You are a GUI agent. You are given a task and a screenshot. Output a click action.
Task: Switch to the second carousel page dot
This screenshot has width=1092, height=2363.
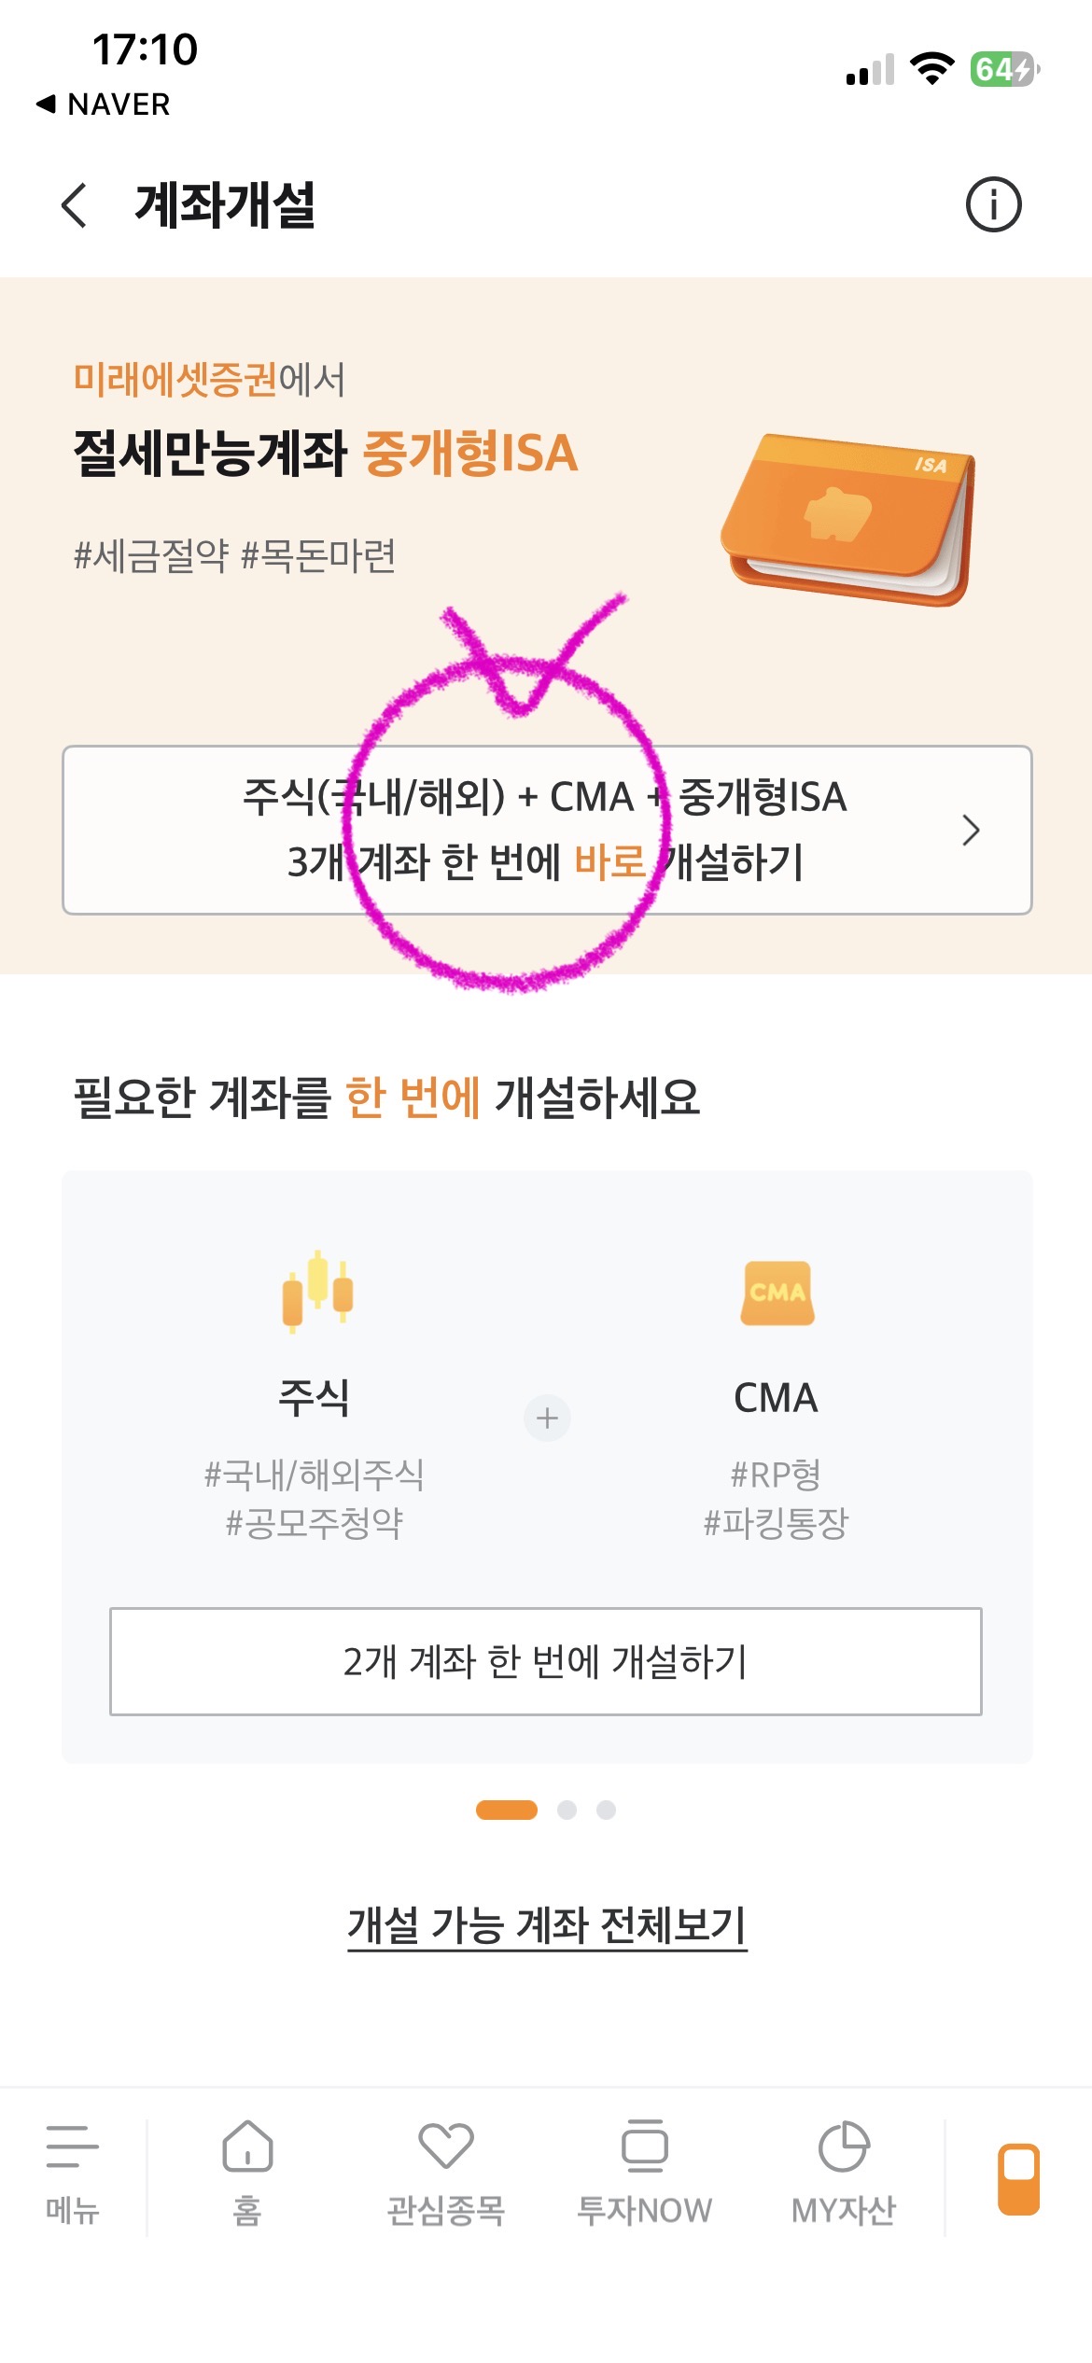point(567,1811)
